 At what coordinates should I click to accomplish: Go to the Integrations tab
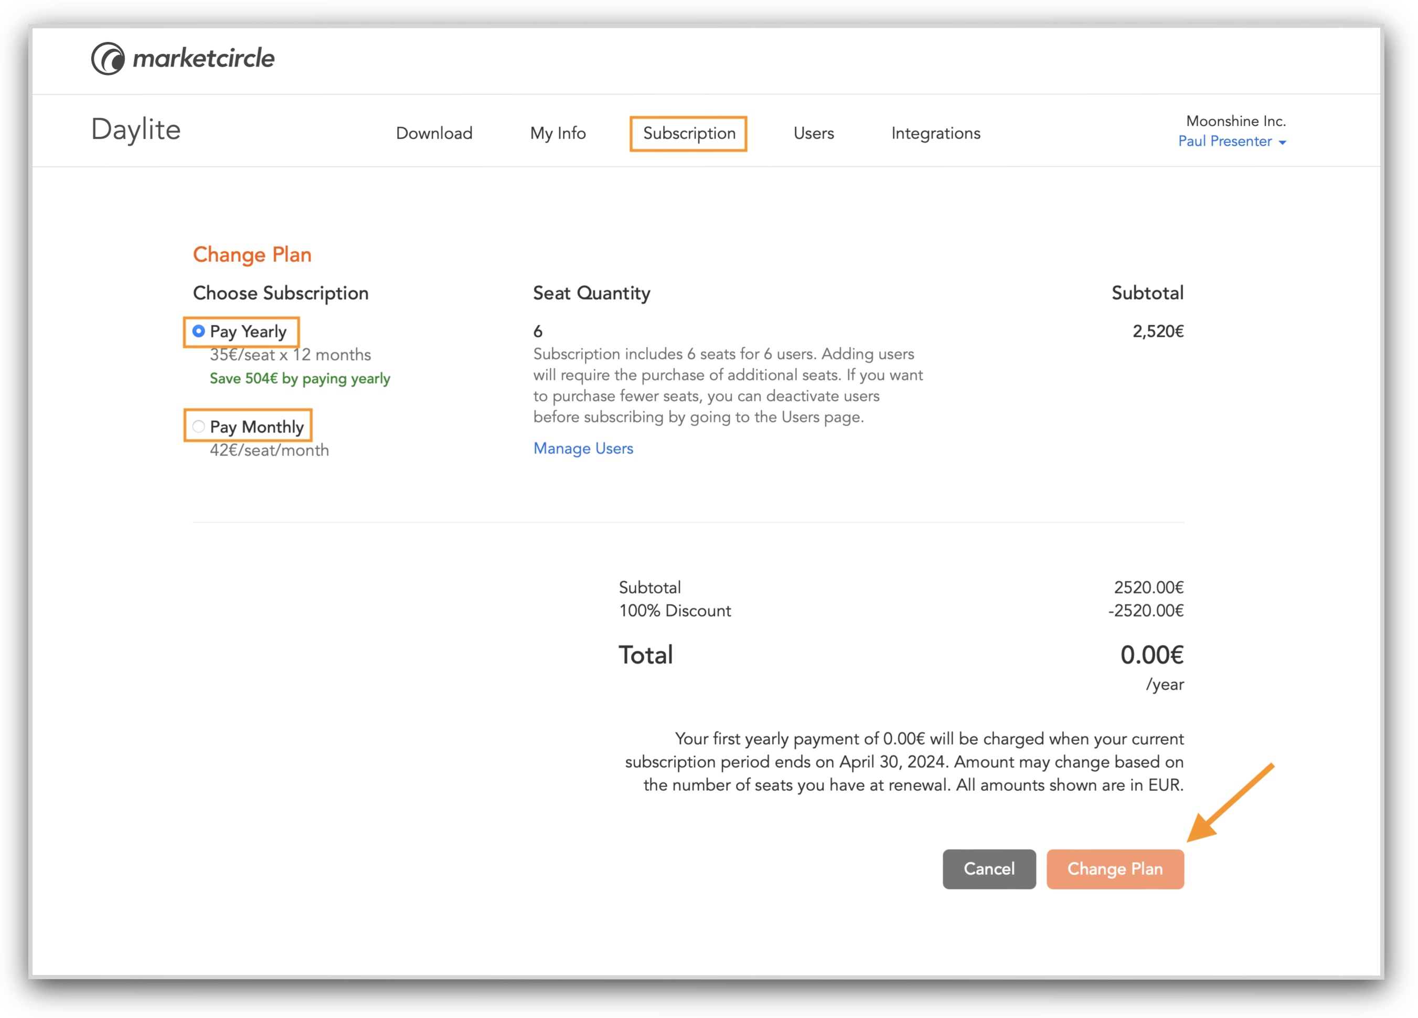[935, 133]
